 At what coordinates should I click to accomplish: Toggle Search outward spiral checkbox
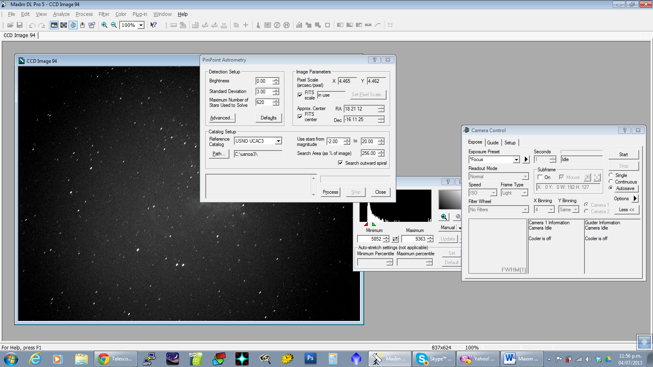click(x=340, y=163)
